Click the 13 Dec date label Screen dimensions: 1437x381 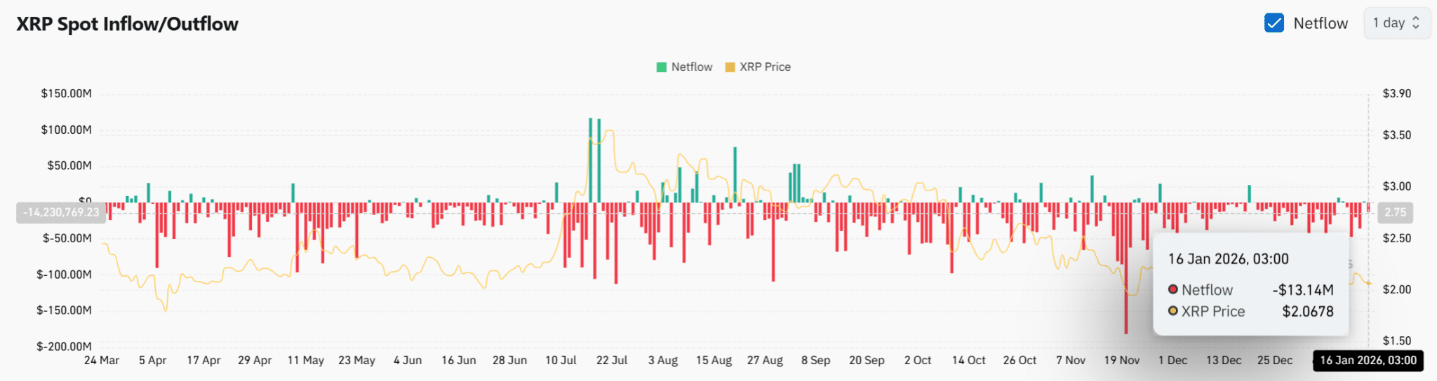(1224, 361)
